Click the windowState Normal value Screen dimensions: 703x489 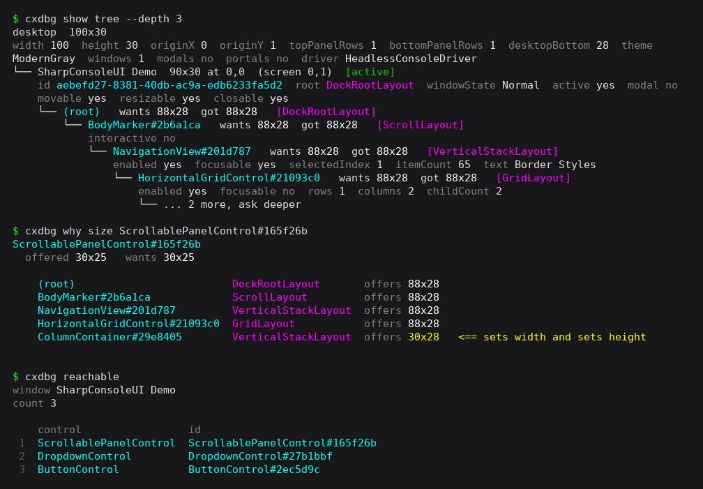pos(520,85)
